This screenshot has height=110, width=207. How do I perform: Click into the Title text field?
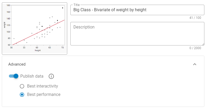(x=137, y=10)
